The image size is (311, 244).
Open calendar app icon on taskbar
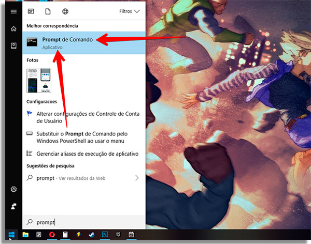pyautogui.click(x=131, y=235)
